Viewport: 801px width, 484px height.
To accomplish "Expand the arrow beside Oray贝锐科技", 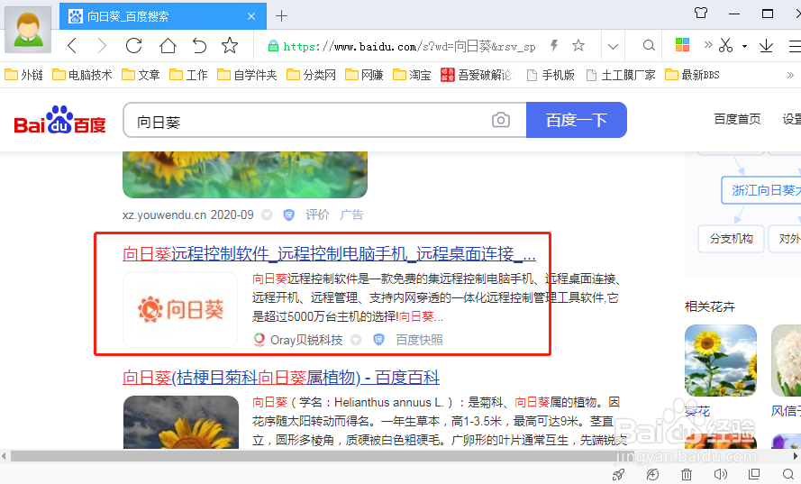I will tap(356, 340).
